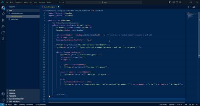Open the Testing flask view
This screenshot has height=106, width=200.
coord(3,39)
